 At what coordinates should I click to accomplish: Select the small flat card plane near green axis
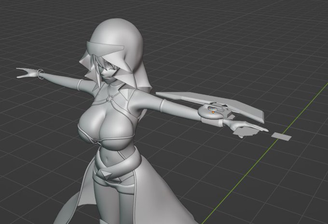281,136
